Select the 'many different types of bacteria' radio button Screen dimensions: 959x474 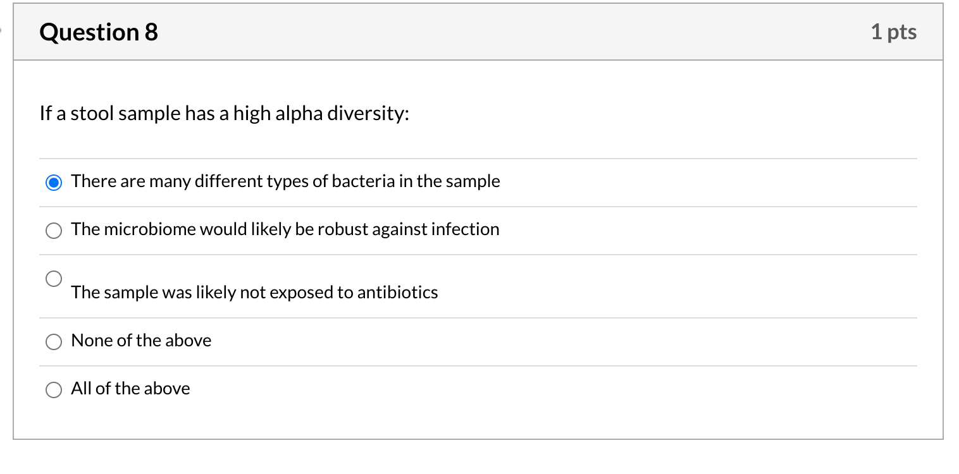(x=54, y=183)
